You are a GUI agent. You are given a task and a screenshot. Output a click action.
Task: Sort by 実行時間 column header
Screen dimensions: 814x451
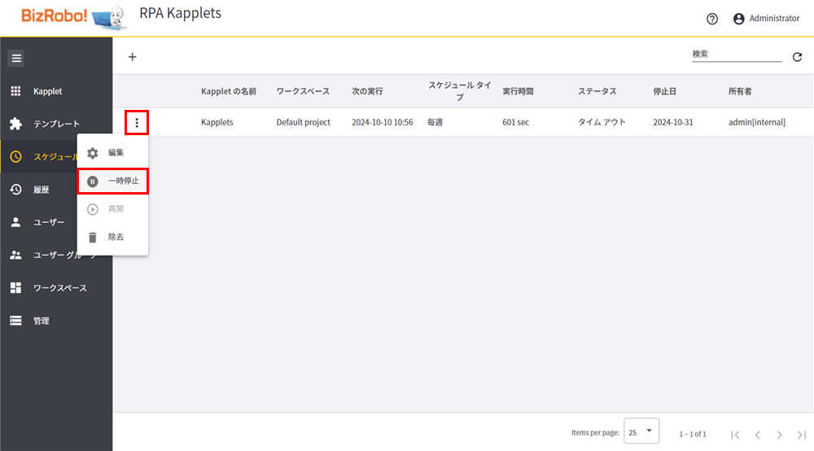click(x=518, y=91)
